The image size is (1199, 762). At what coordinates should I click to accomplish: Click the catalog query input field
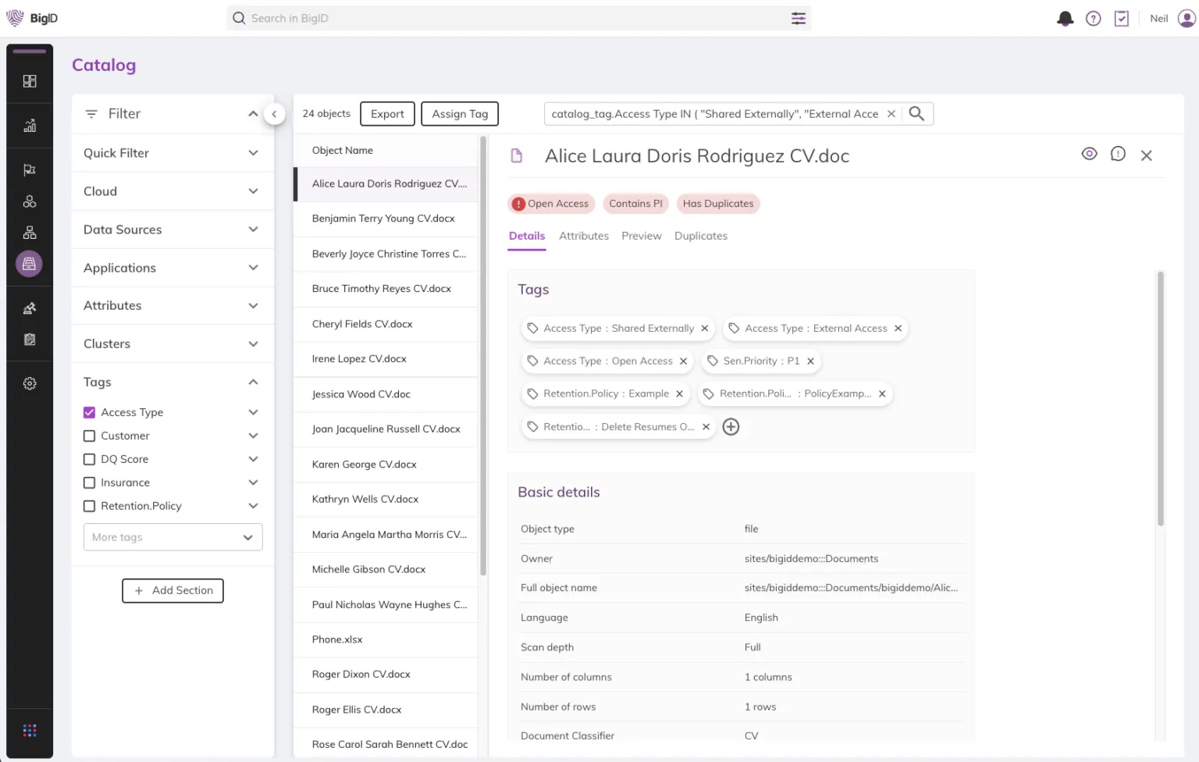point(714,114)
